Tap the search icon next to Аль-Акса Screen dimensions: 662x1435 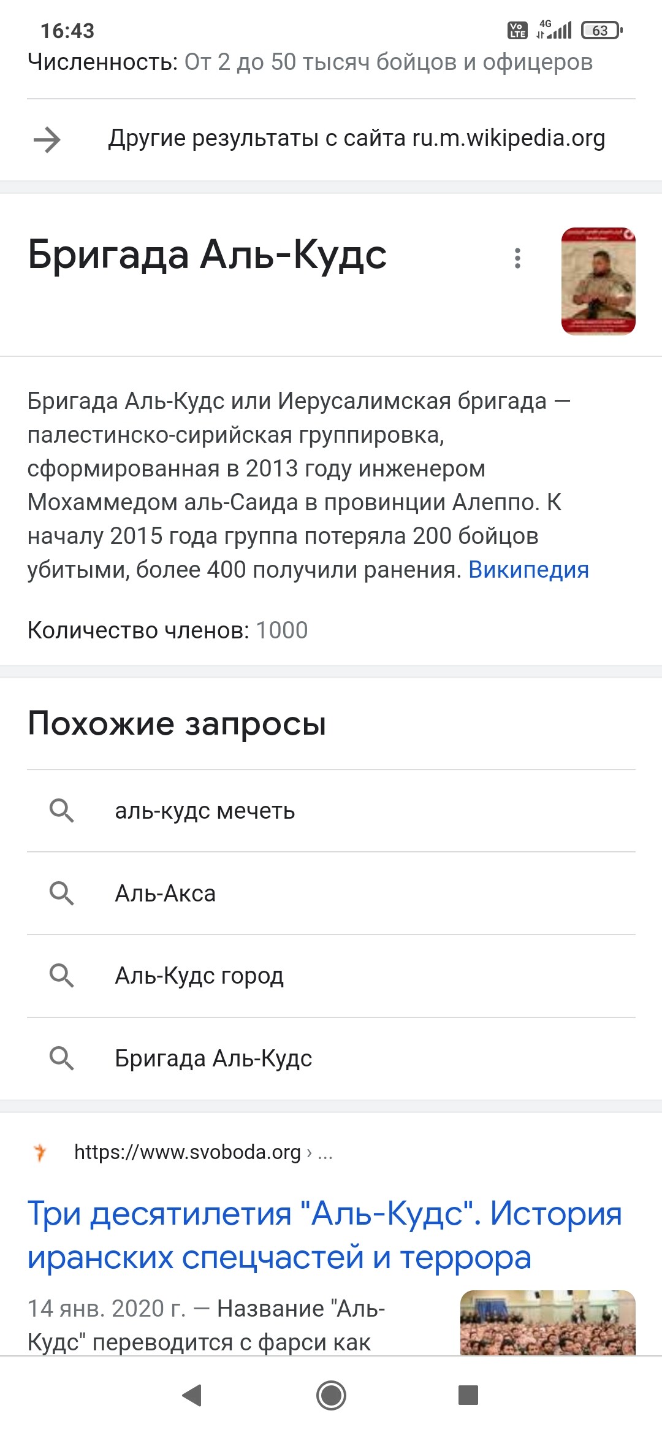(61, 894)
